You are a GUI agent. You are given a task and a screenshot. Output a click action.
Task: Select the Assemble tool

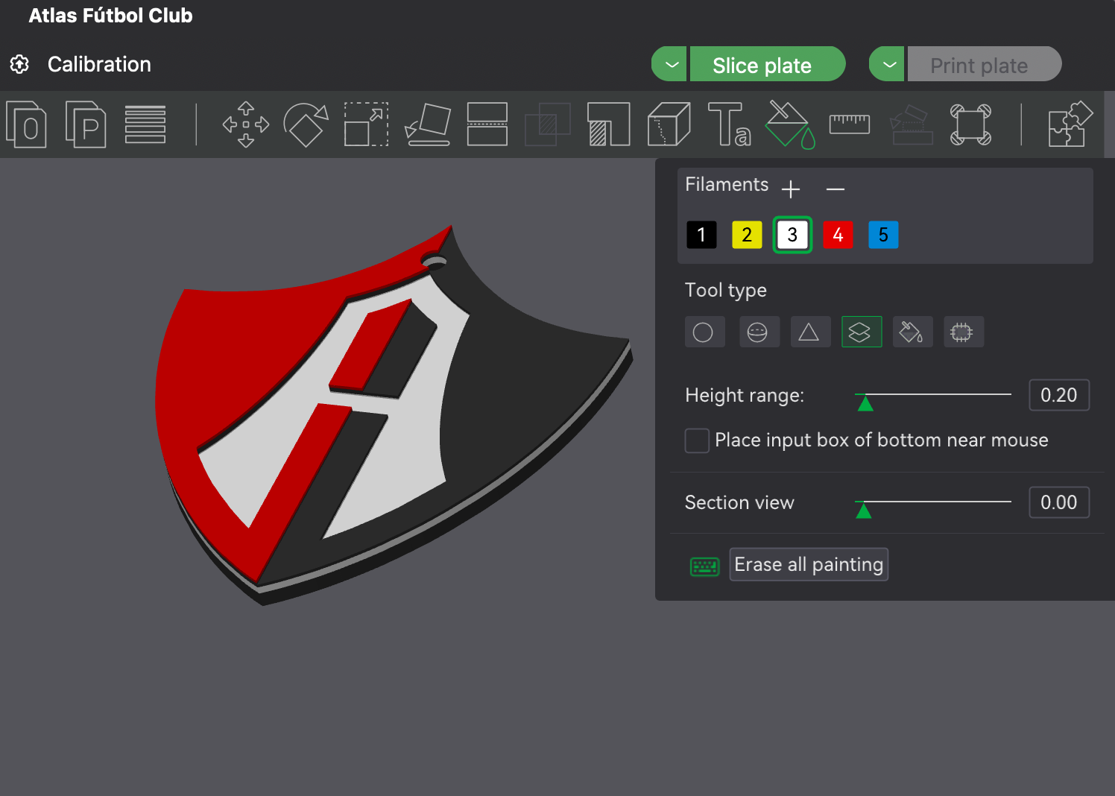(x=911, y=124)
